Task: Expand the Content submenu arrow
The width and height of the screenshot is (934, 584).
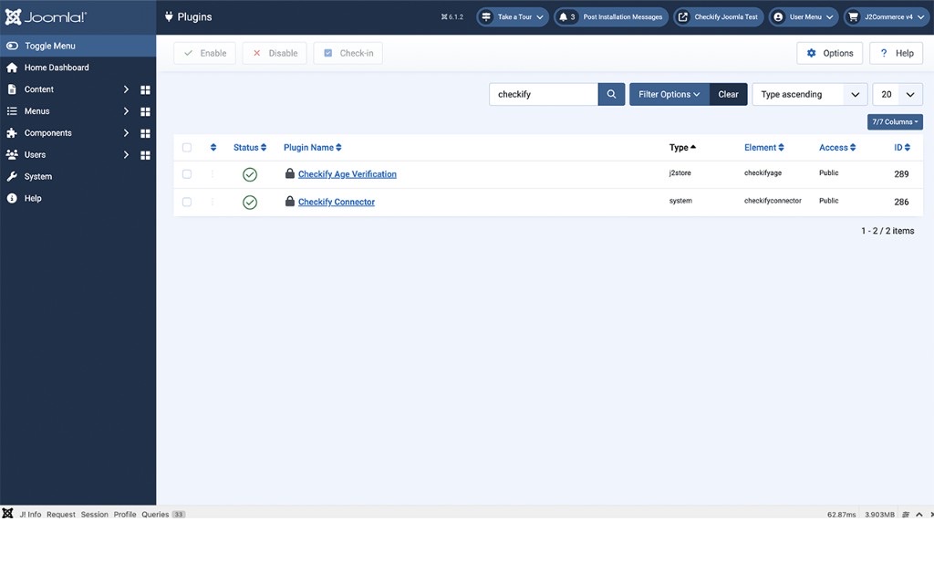Action: pos(126,89)
